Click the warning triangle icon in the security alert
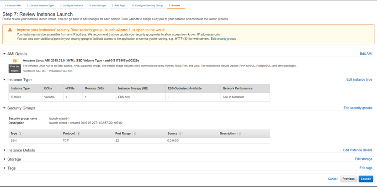Viewport: 377px width, 187px height. (10, 30)
